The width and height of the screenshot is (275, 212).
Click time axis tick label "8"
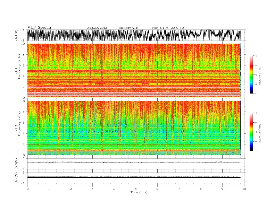click(201, 189)
